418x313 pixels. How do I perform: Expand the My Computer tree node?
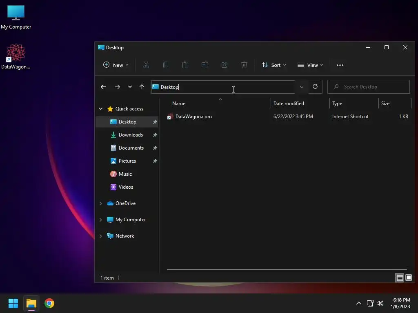tap(100, 220)
